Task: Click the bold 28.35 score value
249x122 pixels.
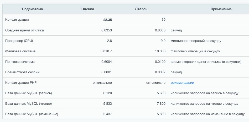Action: (x=107, y=20)
